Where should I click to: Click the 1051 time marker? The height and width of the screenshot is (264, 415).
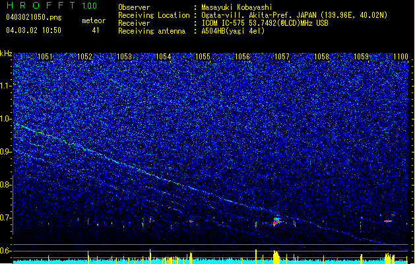45,56
